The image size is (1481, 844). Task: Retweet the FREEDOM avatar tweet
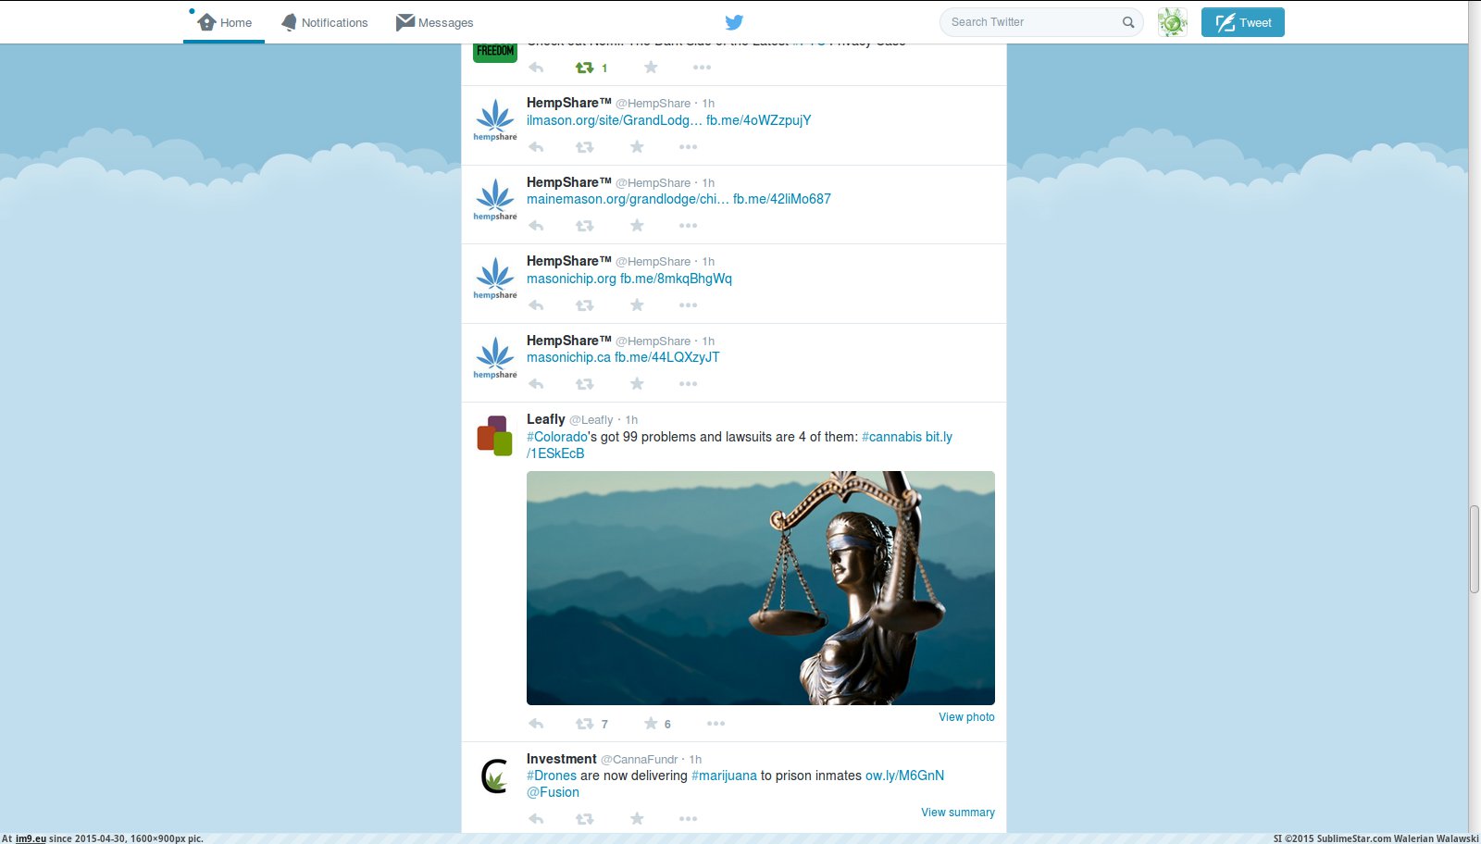tap(585, 68)
